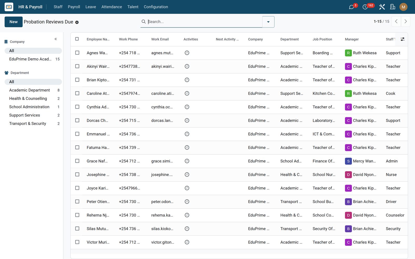Screen dimensions: 415x259
Task: Open the messages icon with 3 notifications
Action: (x=351, y=7)
